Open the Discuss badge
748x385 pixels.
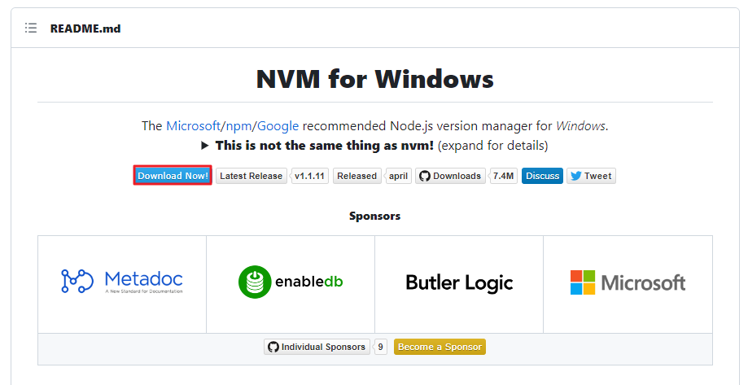[x=542, y=176]
